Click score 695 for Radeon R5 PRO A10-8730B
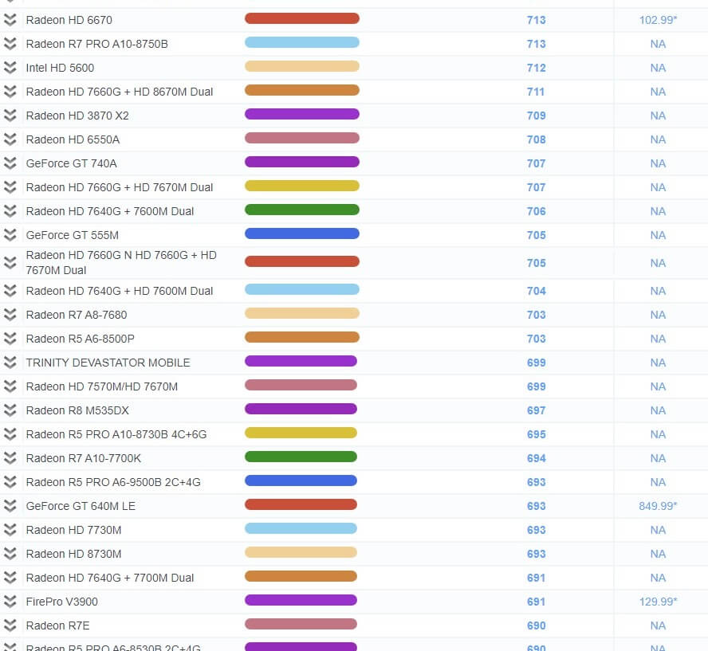Viewport: 708px width, 651px height. (536, 434)
